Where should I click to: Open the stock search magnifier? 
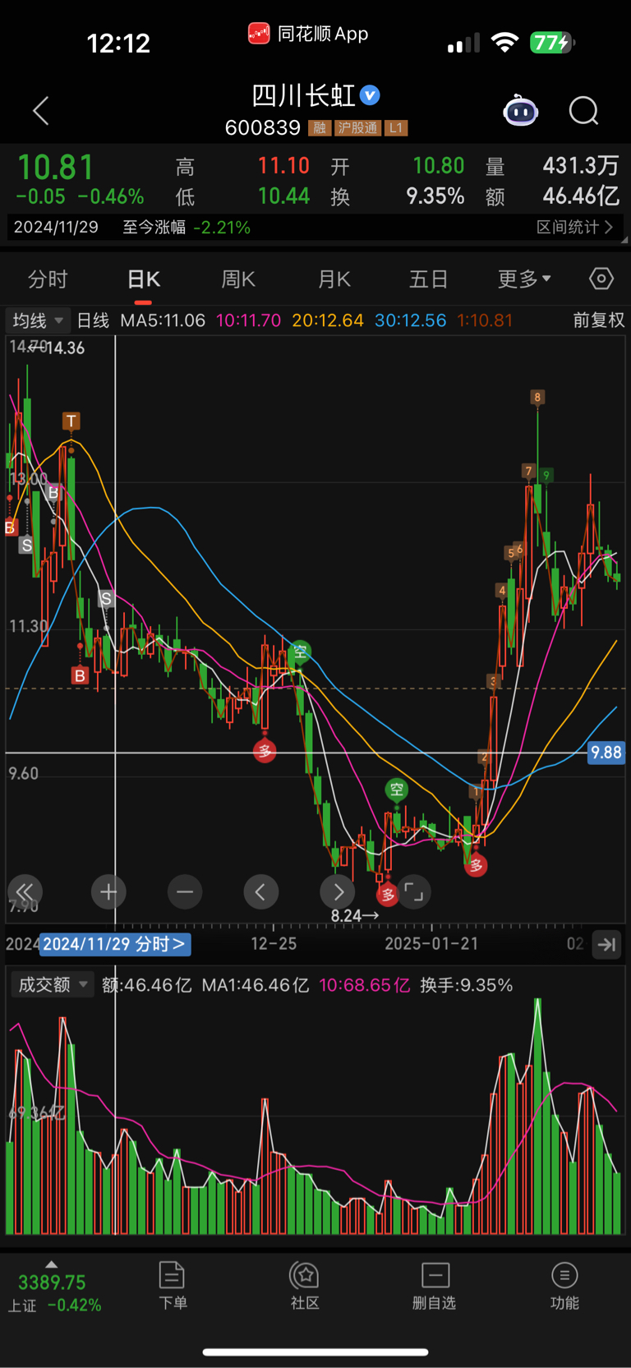click(x=584, y=110)
